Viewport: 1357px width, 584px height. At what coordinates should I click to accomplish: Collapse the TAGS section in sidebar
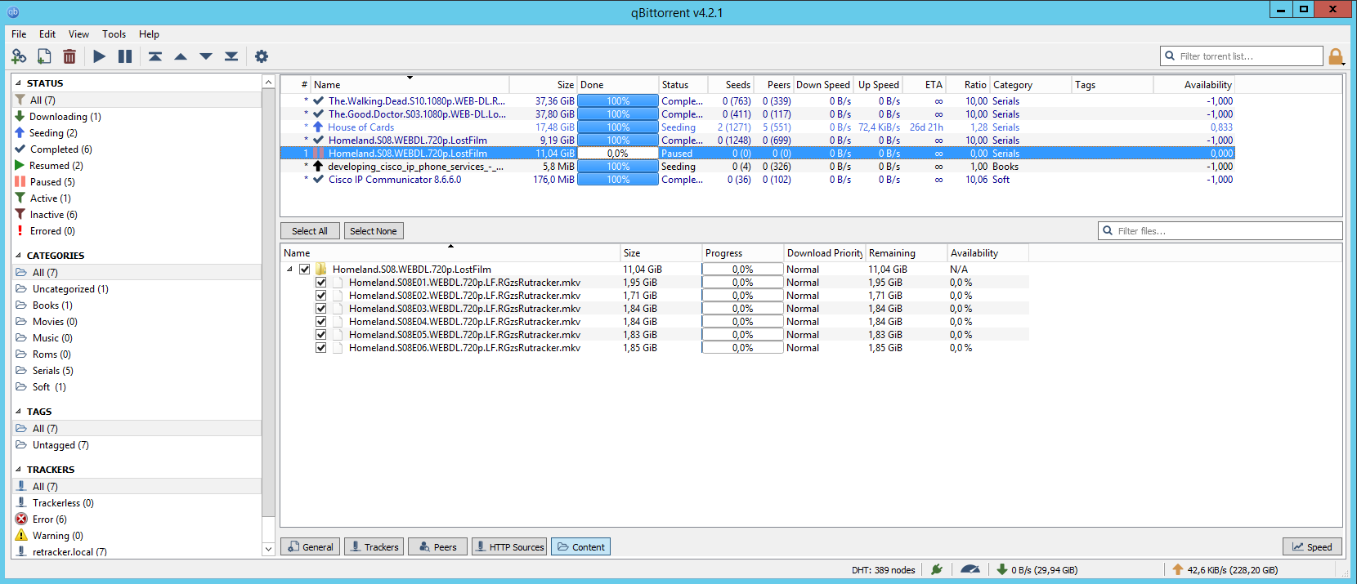tap(19, 412)
